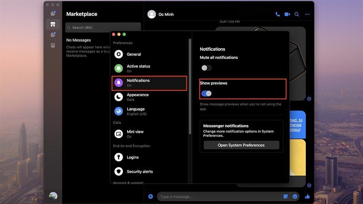This screenshot has height=204, width=363.
Task: Click Marketplace heading text
Action: [x=82, y=14]
